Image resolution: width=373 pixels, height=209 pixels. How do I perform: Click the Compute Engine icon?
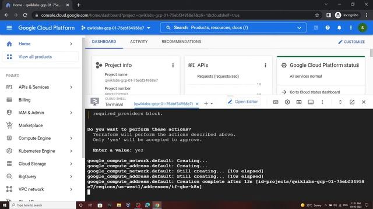click(9, 138)
